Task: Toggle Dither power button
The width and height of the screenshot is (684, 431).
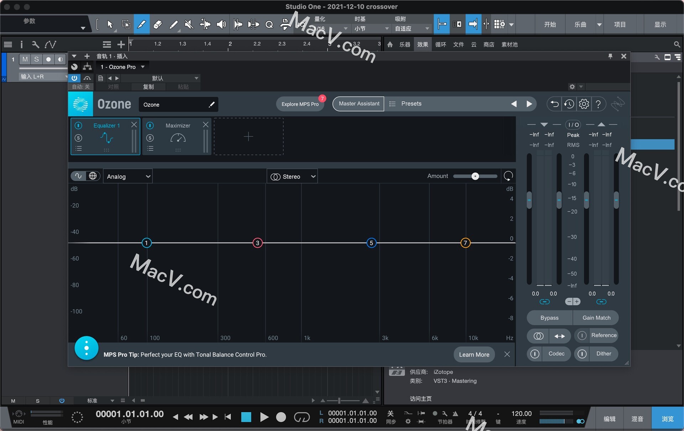Action: click(x=582, y=354)
